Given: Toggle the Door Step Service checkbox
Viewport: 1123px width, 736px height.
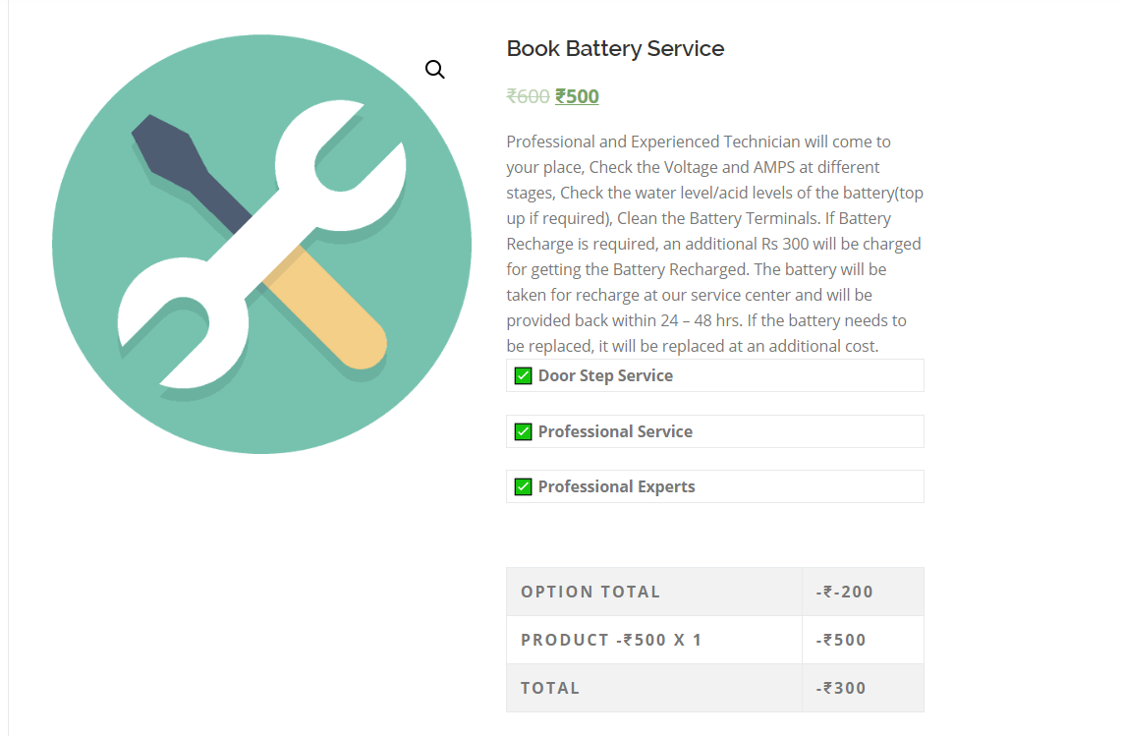Looking at the screenshot, I should 523,376.
